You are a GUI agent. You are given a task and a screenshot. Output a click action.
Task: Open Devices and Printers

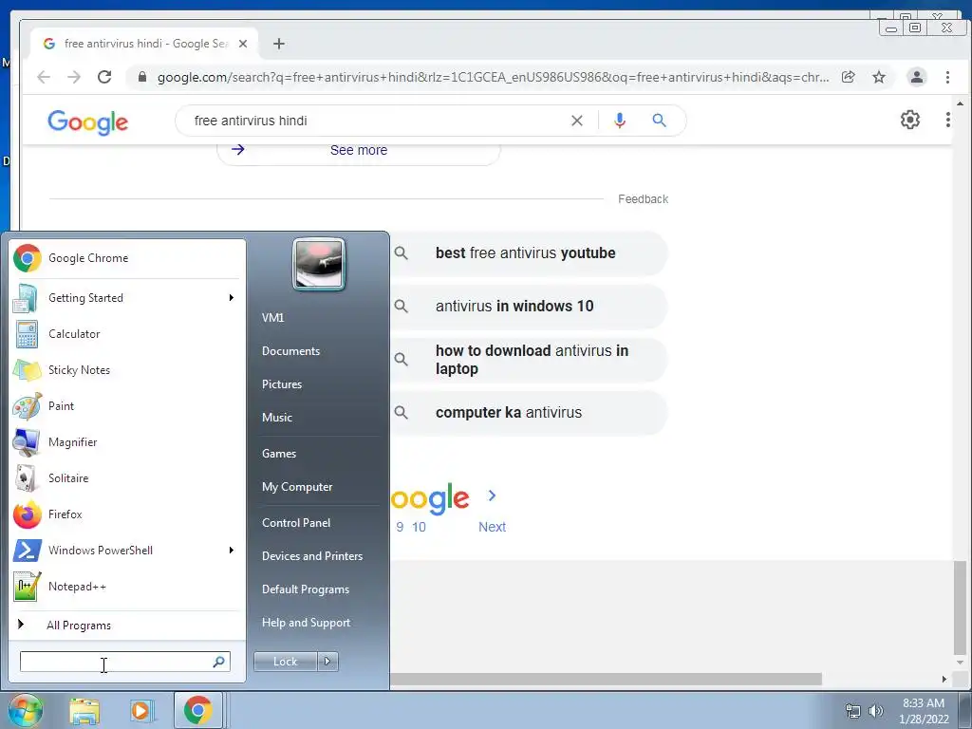312,556
